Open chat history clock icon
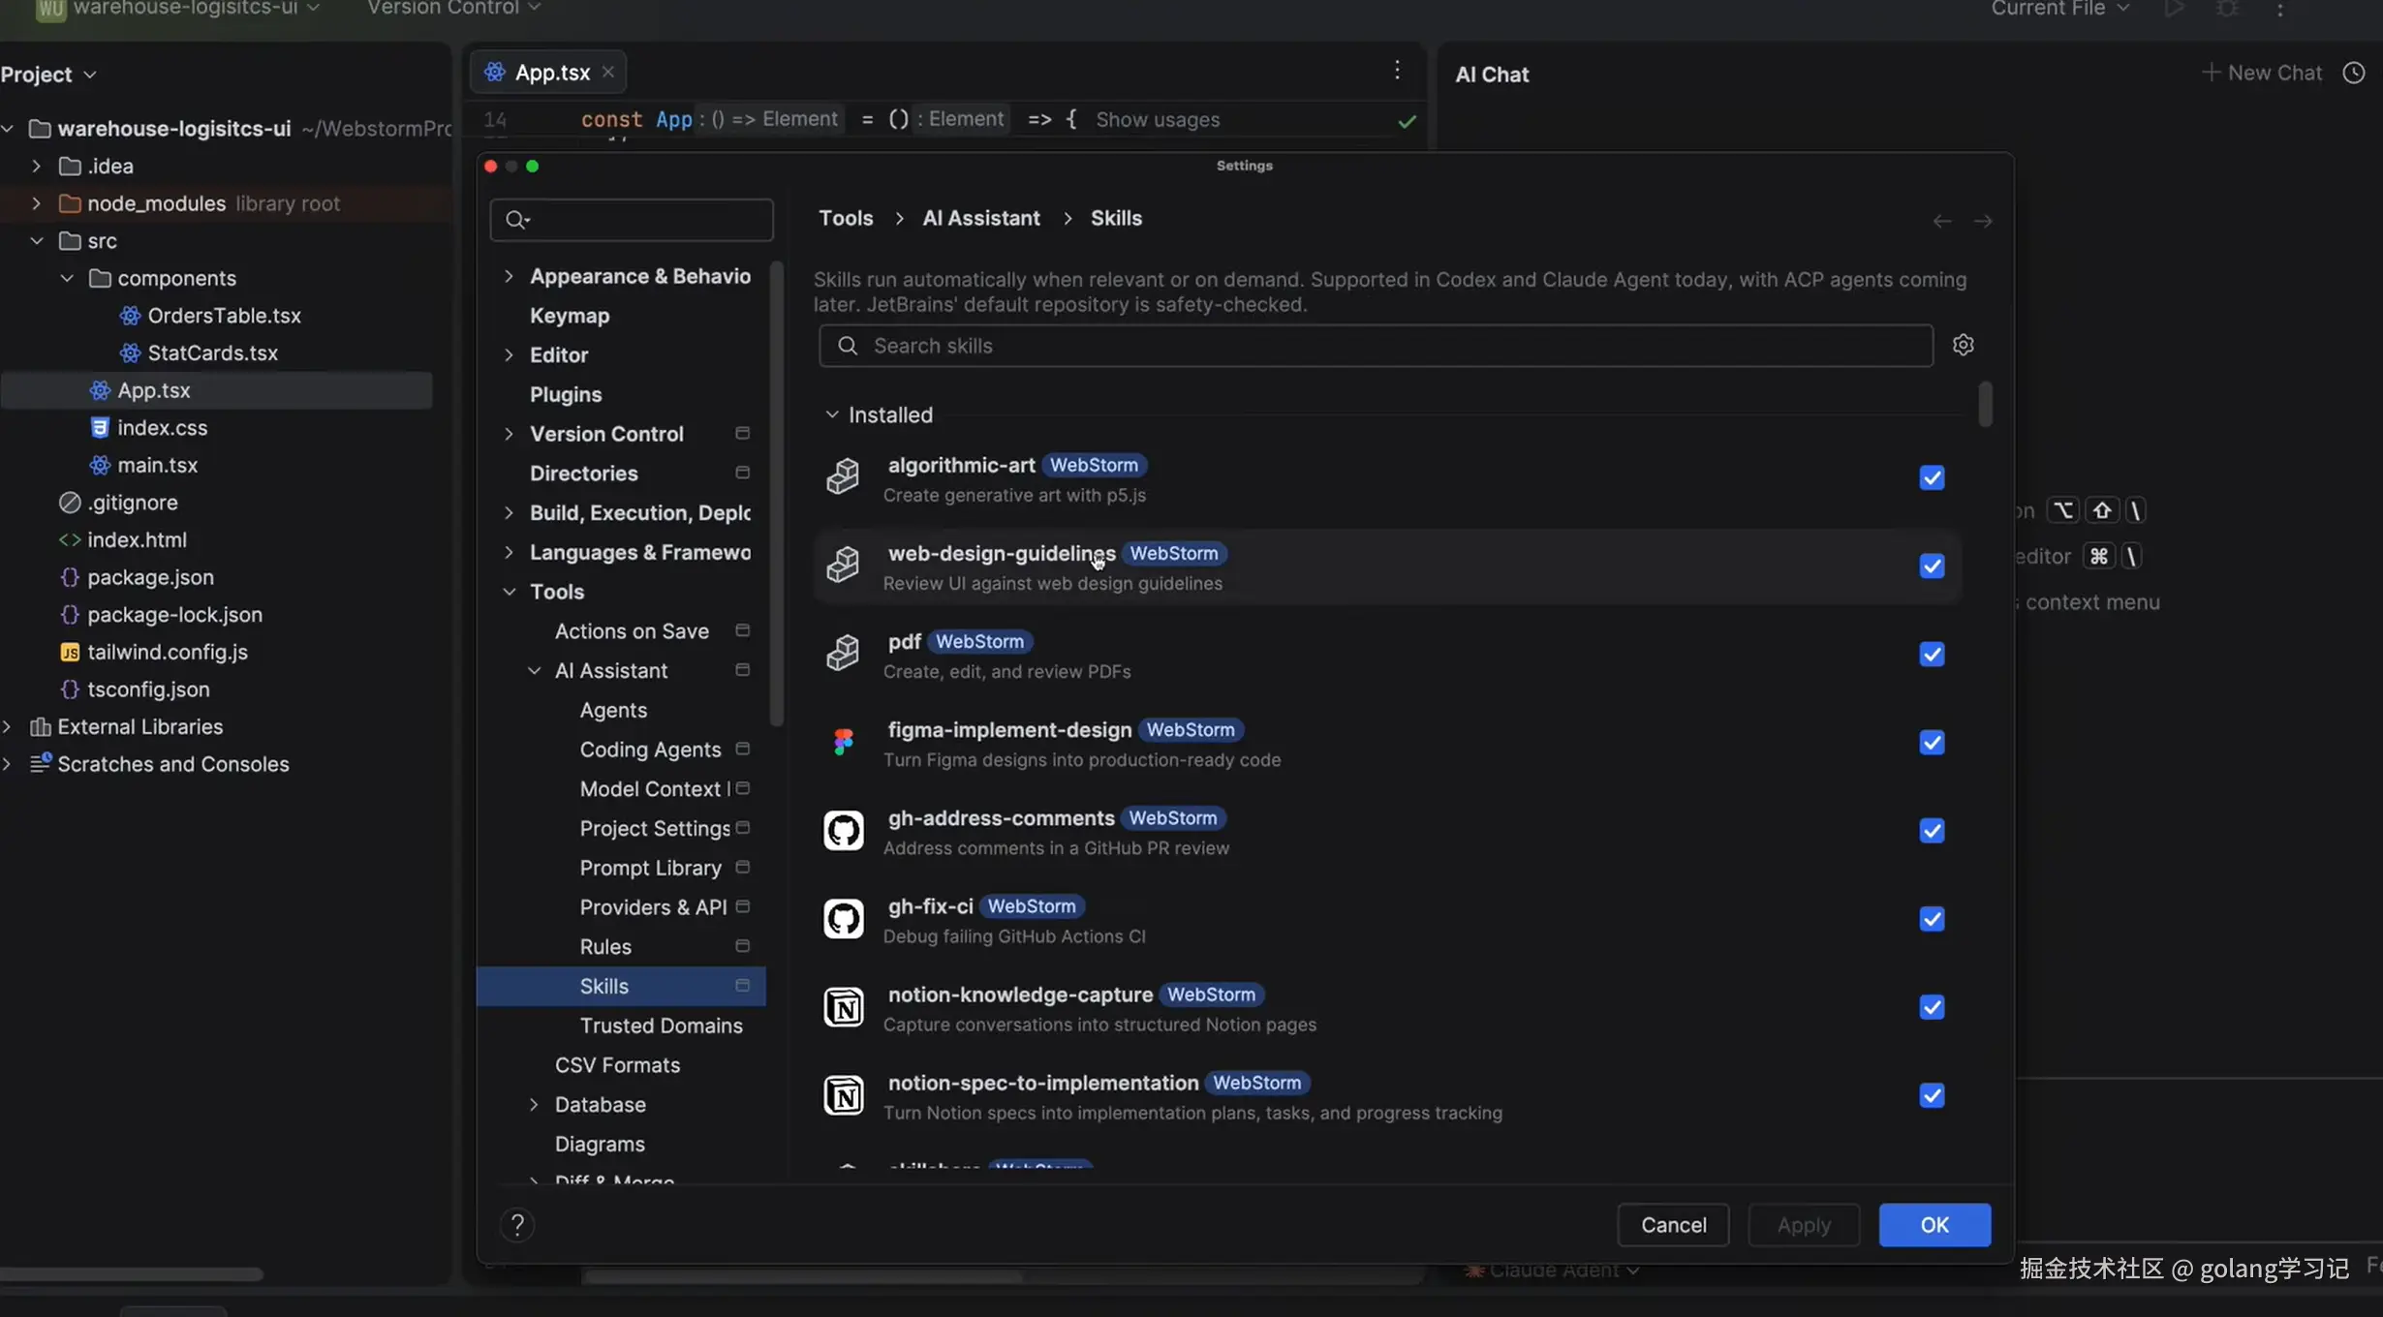The width and height of the screenshot is (2383, 1317). 2354,74
